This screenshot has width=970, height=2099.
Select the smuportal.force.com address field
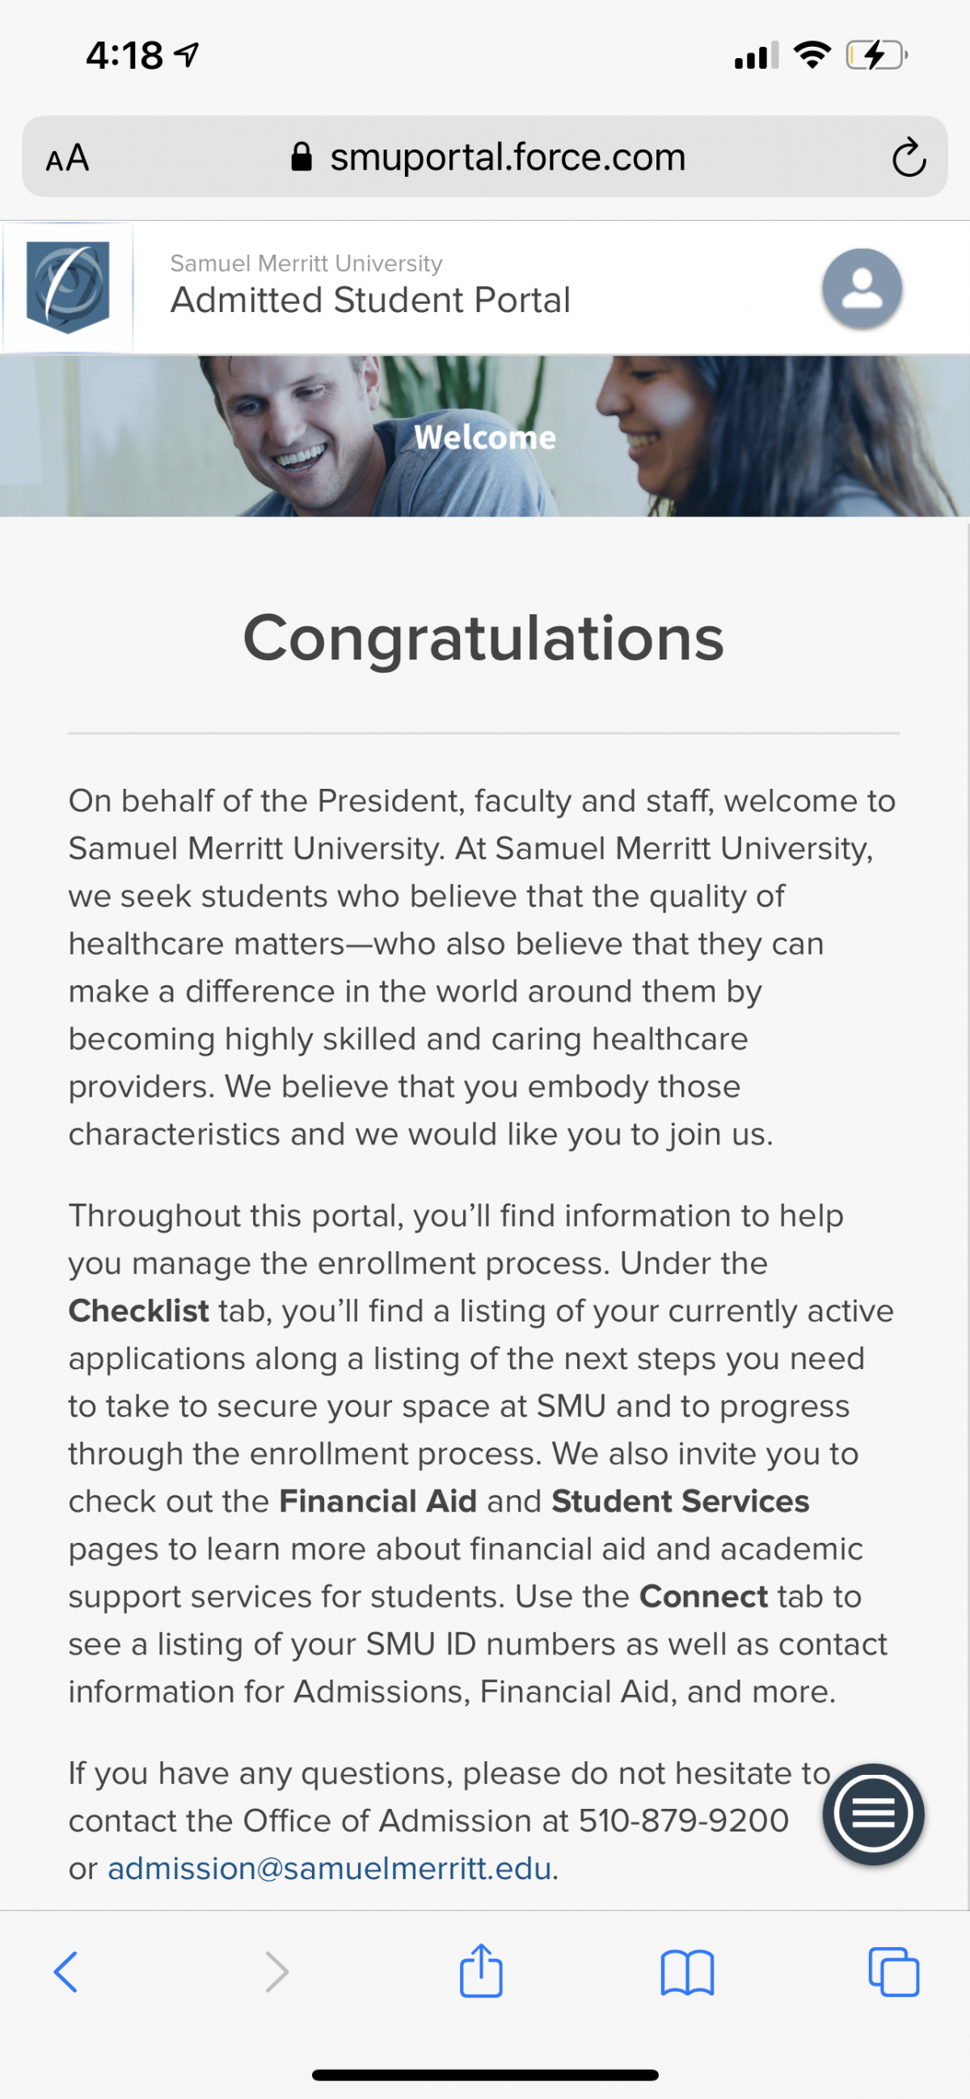pos(485,157)
